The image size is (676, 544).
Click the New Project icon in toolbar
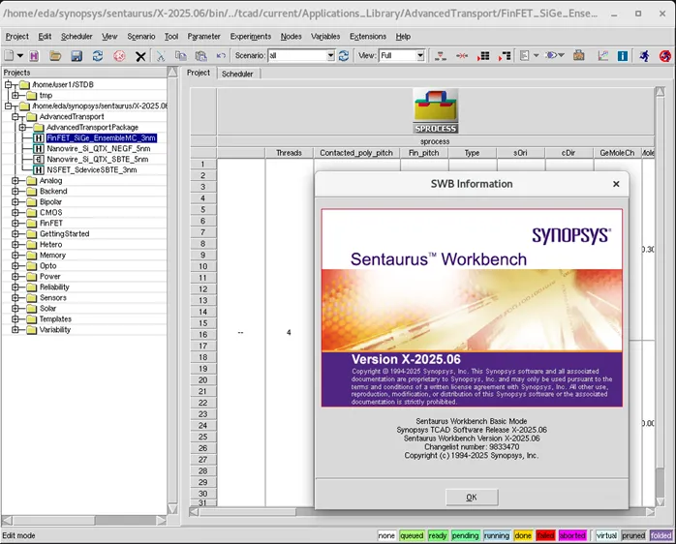[9, 55]
